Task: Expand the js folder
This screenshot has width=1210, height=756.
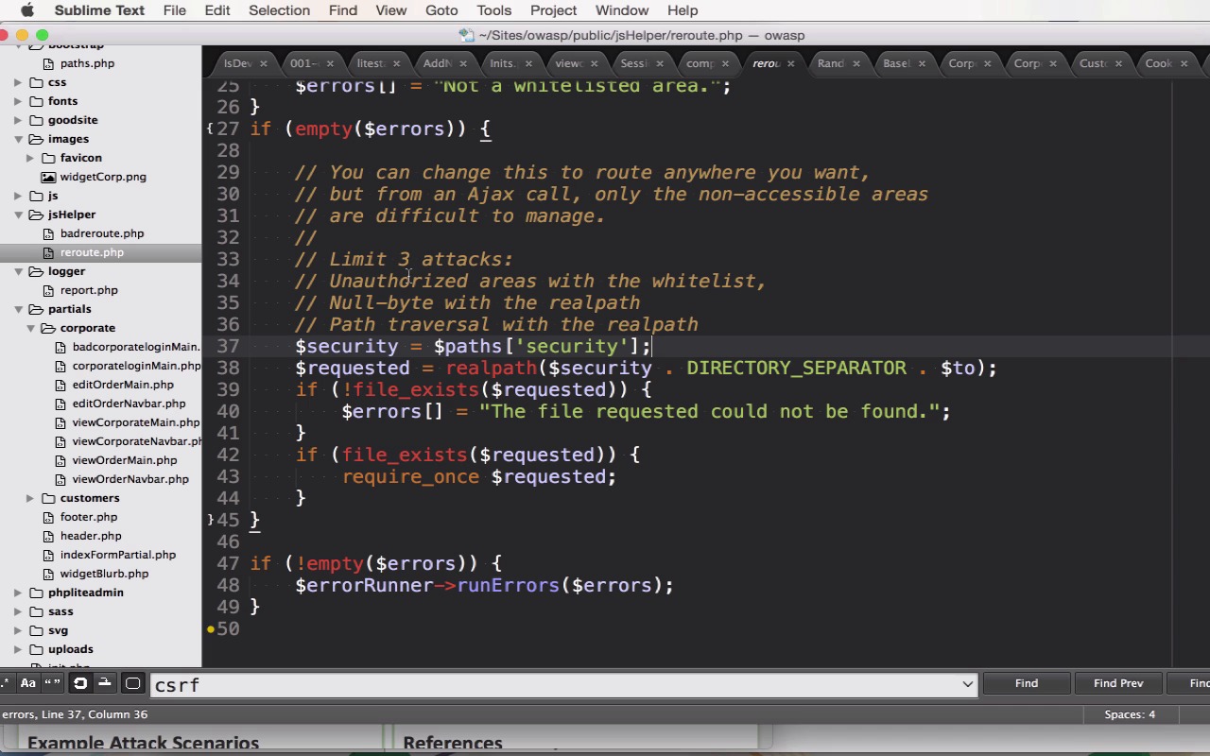Action: click(18, 196)
